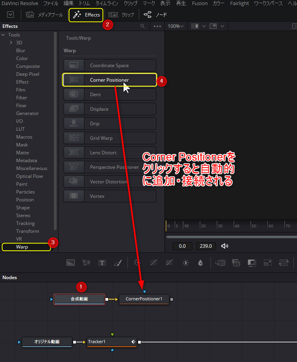Click the Drip tool icon

tap(74, 124)
